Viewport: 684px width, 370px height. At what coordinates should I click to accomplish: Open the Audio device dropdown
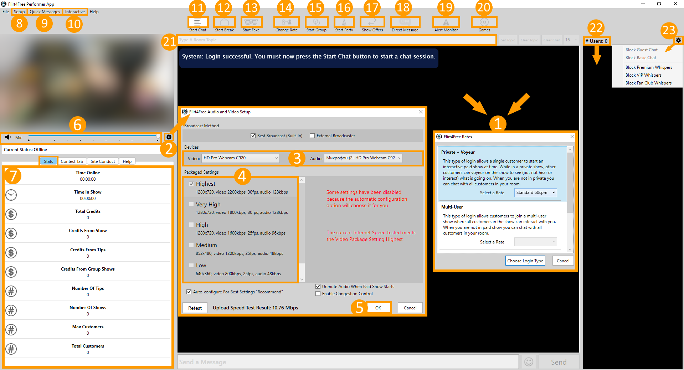[363, 158]
